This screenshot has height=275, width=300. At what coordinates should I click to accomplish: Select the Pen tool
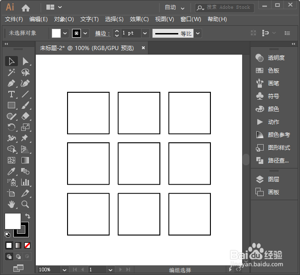[11, 84]
